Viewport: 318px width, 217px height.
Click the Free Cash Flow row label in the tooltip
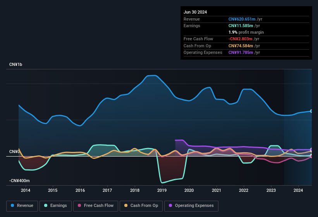coord(198,39)
